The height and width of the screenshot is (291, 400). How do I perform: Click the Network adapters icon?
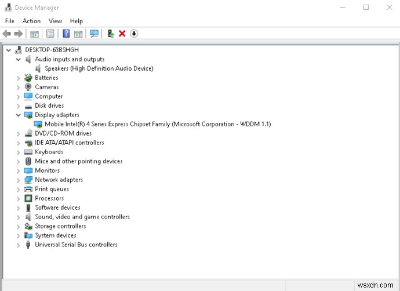point(28,180)
